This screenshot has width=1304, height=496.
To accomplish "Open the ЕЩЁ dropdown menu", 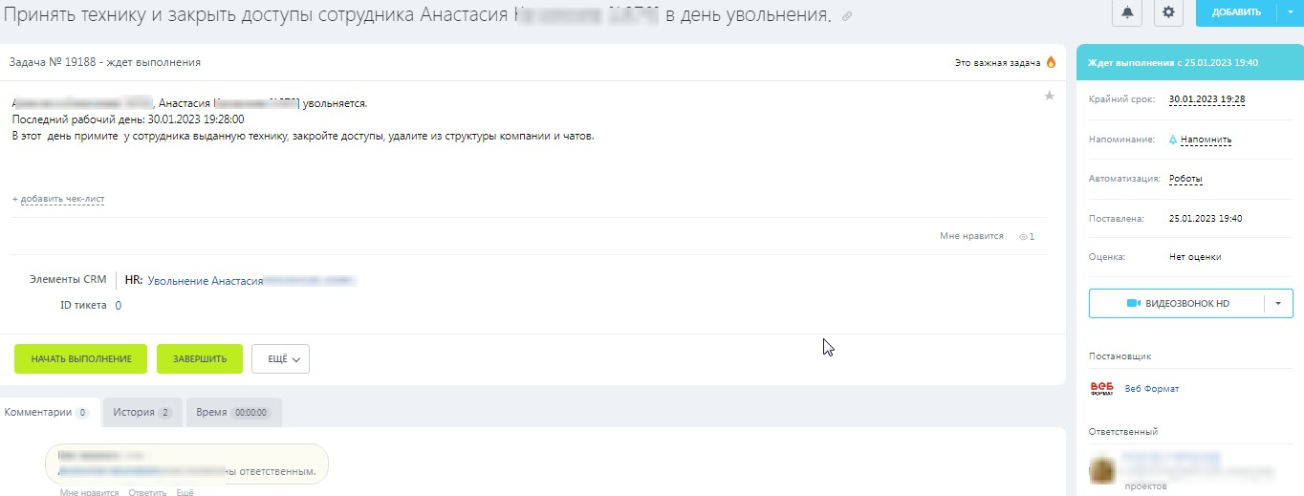I will 280,359.
